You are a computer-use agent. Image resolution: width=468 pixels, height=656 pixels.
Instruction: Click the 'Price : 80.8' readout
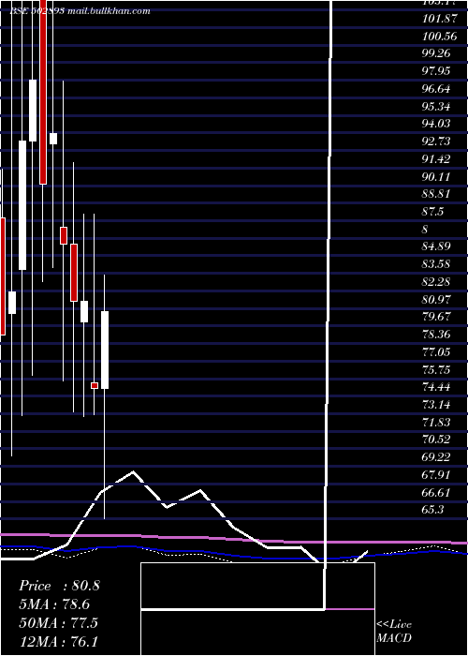59,586
